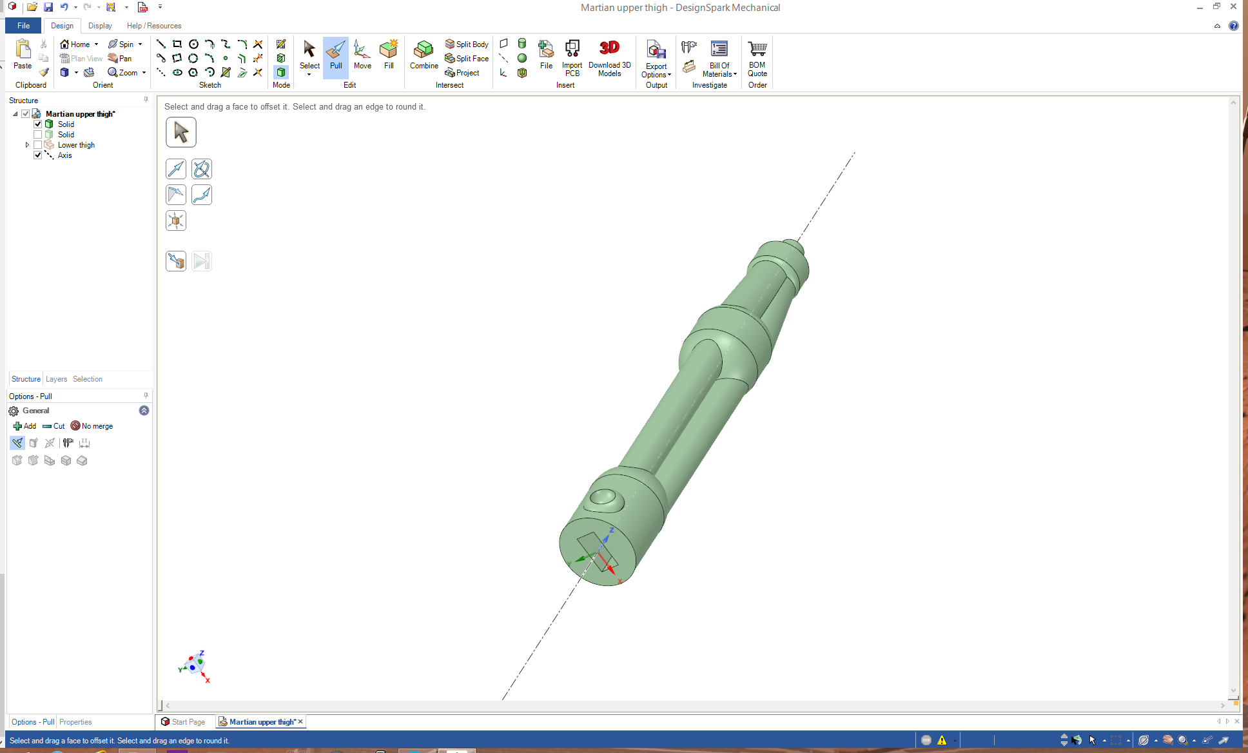1248x753 pixels.
Task: Select the Cut option in Pull options
Action: pyautogui.click(x=54, y=426)
